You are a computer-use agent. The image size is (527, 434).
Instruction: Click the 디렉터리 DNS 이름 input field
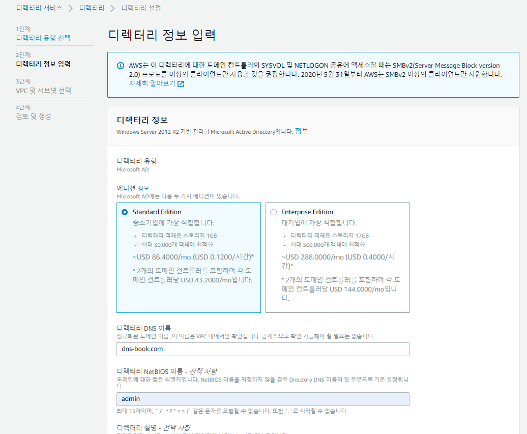pyautogui.click(x=263, y=349)
